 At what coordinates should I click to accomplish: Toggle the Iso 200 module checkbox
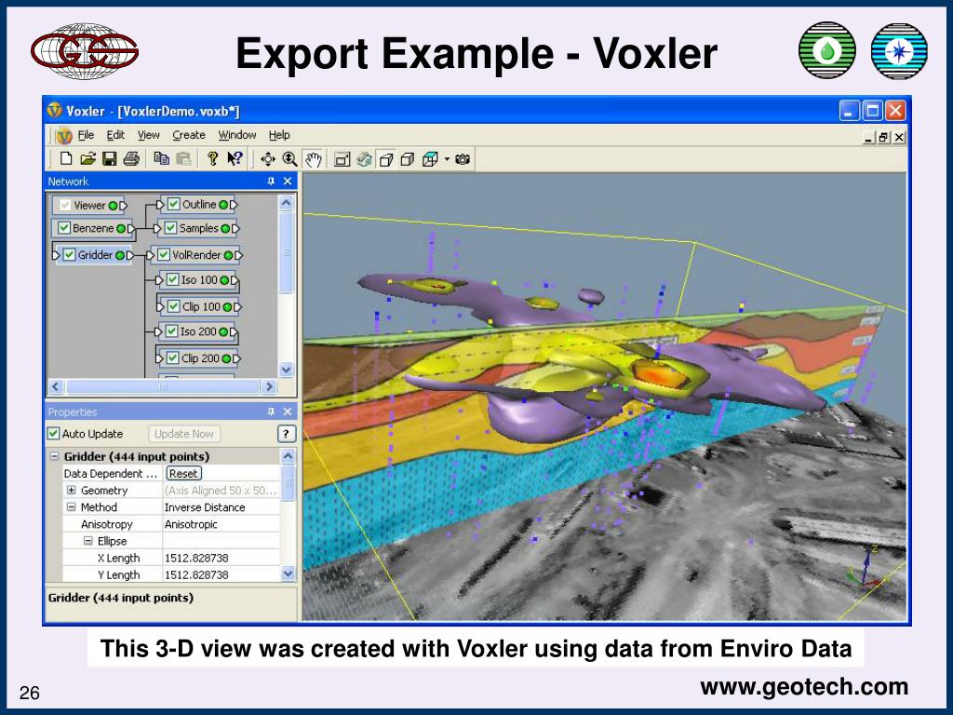(171, 331)
